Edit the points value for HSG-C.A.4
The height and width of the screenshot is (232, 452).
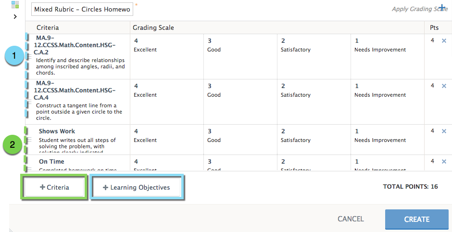(x=432, y=86)
